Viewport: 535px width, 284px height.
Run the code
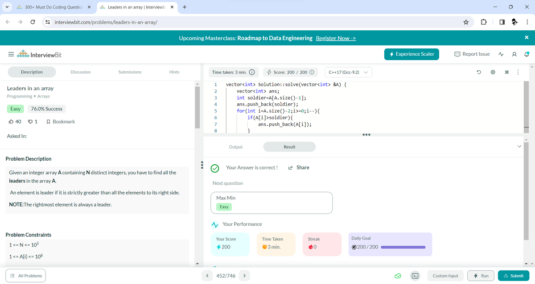click(x=481, y=276)
